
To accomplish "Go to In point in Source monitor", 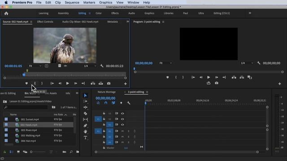I will pos(52,84).
